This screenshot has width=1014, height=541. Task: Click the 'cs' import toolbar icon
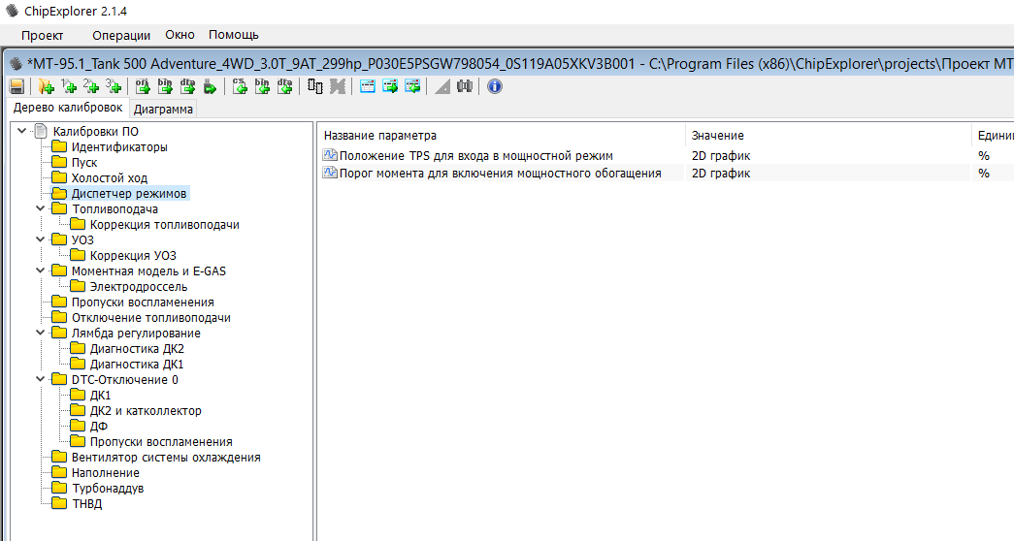click(x=240, y=86)
